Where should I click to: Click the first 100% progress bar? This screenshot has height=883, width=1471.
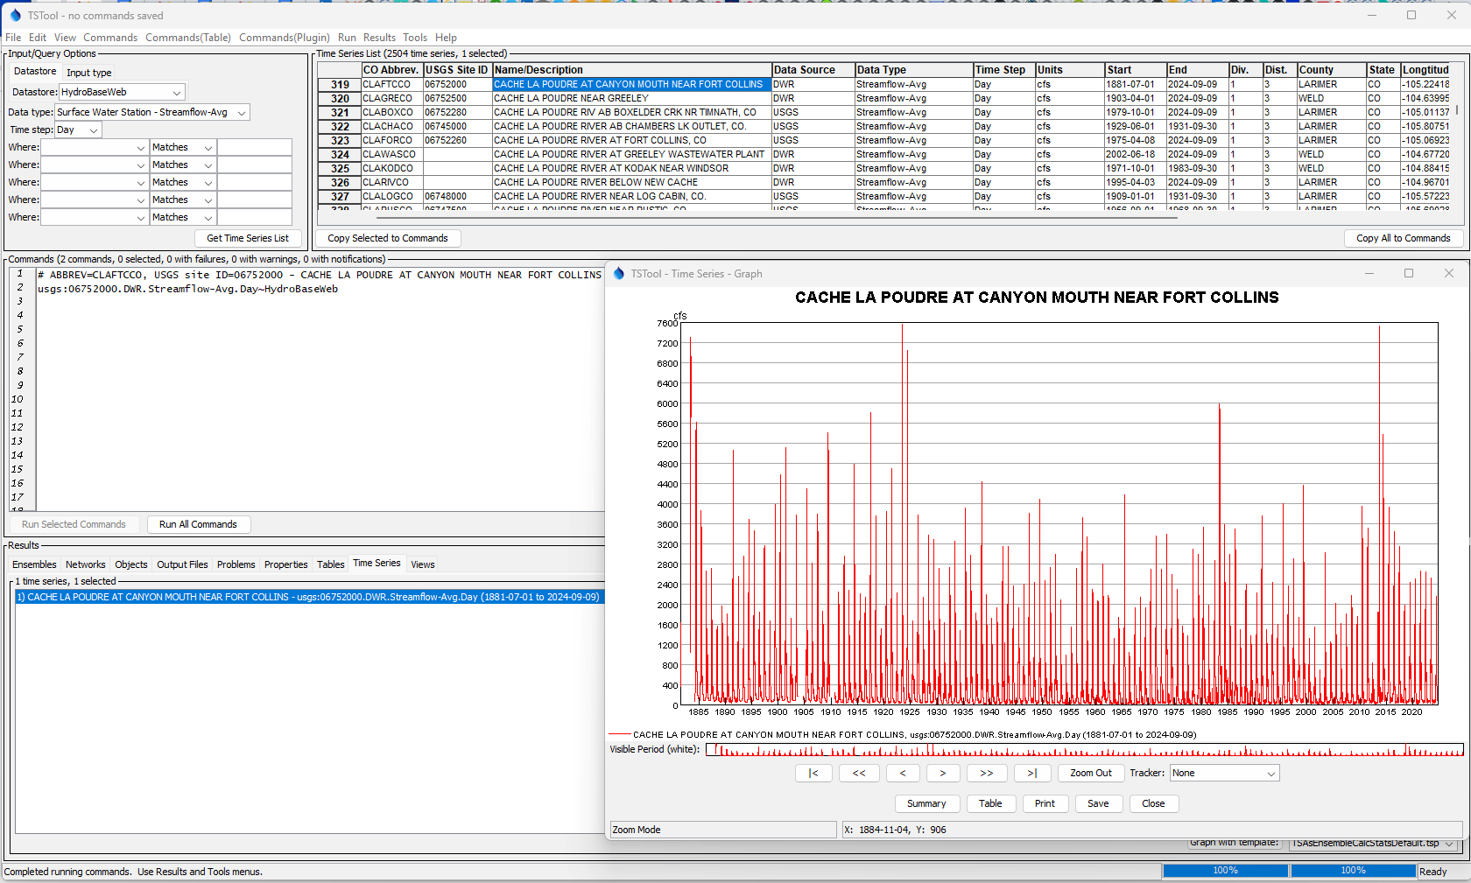(x=1225, y=871)
